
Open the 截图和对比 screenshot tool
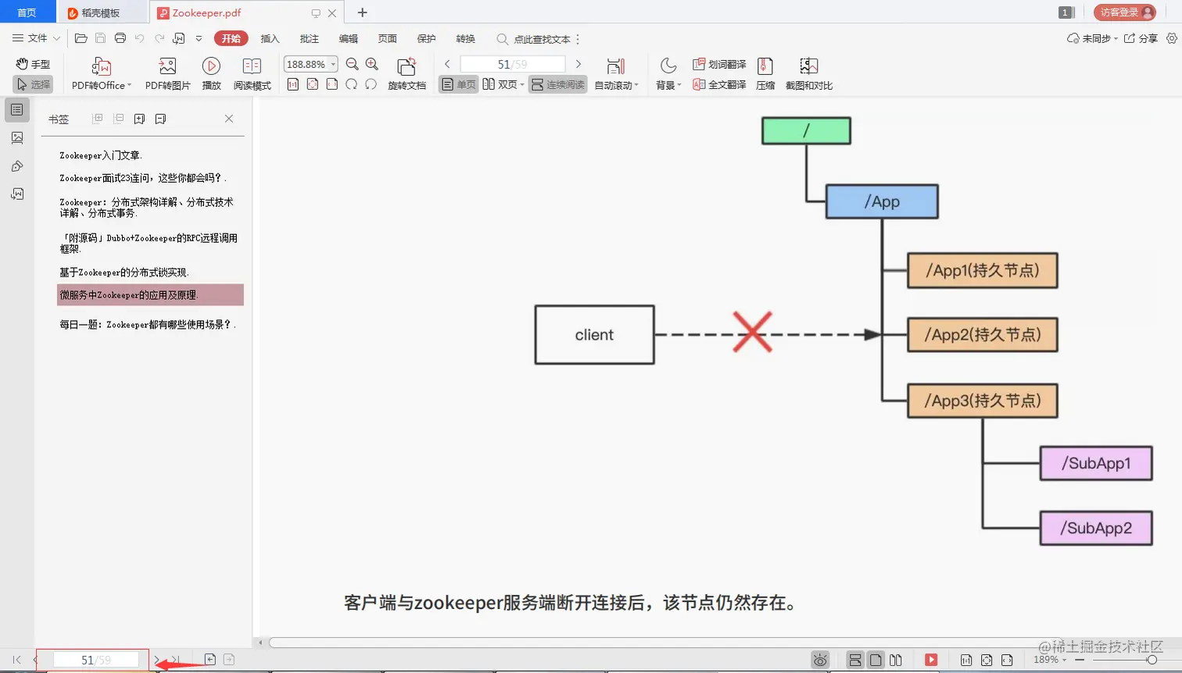809,73
